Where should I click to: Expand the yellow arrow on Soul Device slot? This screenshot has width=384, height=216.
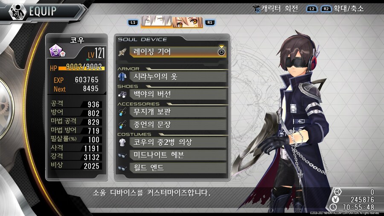point(221,47)
